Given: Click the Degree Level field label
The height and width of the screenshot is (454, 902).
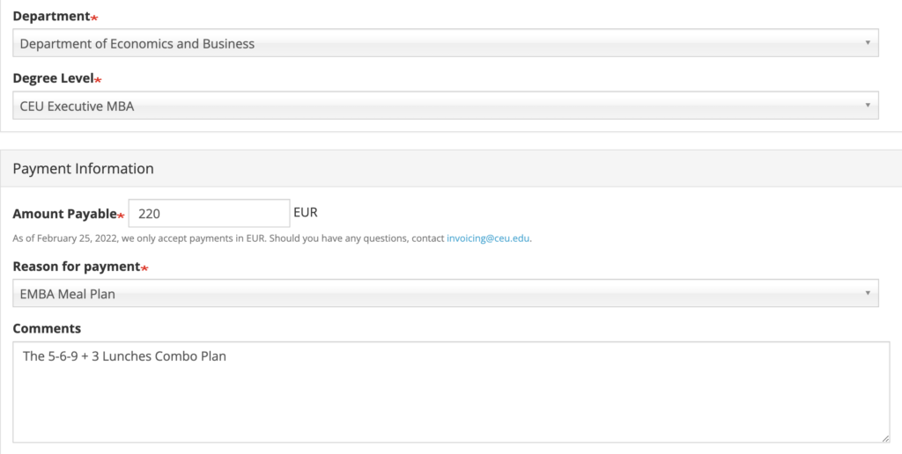Looking at the screenshot, I should click(x=53, y=78).
